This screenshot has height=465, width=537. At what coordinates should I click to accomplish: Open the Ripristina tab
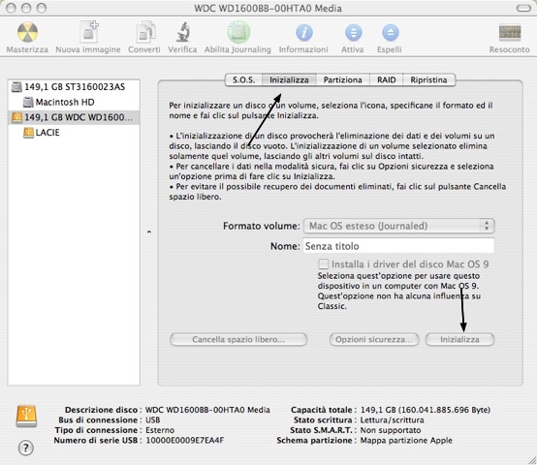pos(428,80)
